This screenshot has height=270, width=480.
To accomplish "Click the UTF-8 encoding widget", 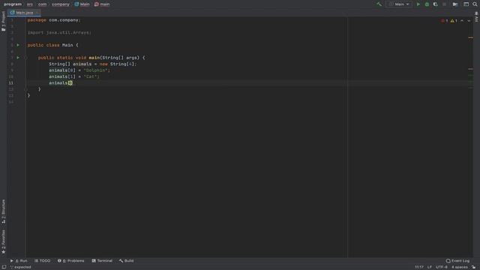I will 442,267.
